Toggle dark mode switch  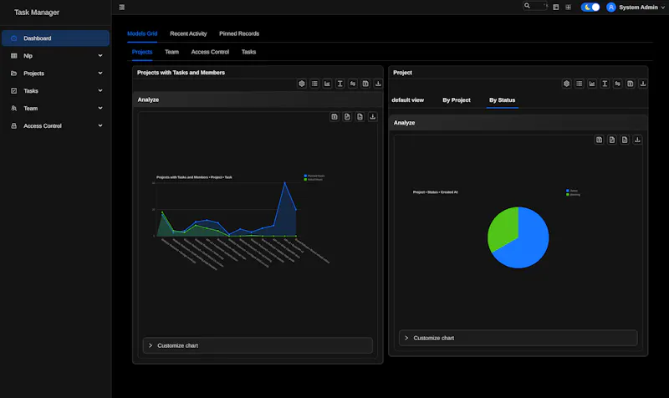(x=590, y=8)
